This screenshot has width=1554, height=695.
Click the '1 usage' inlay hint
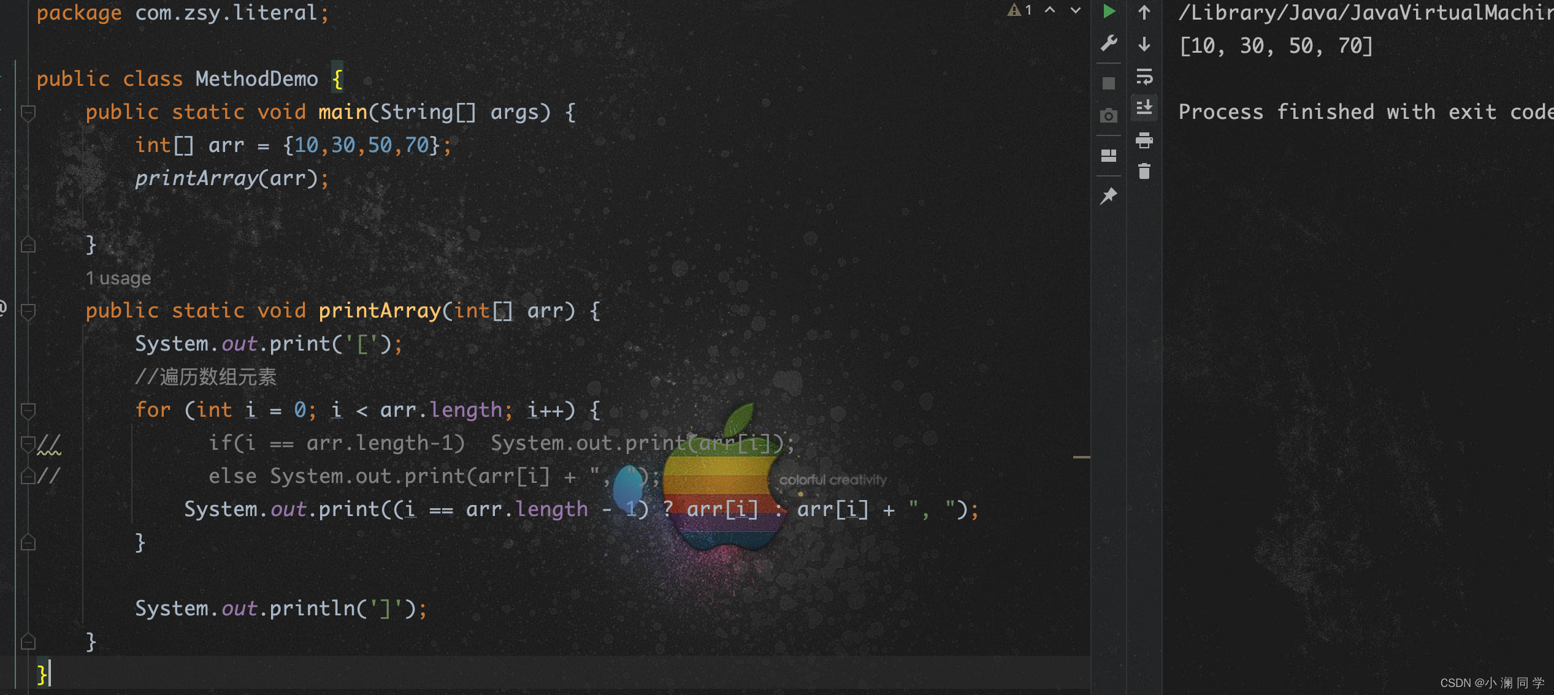click(118, 278)
